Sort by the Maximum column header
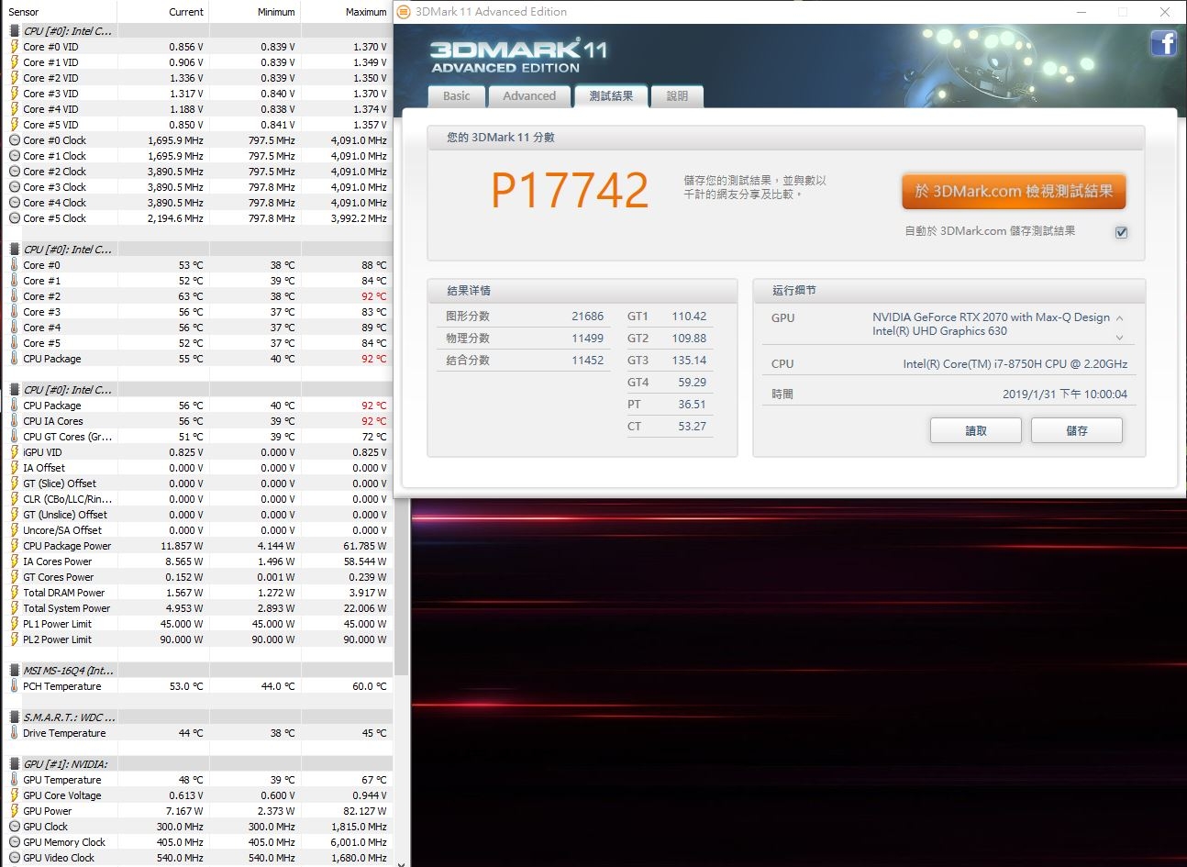Viewport: 1187px width, 867px height. [x=347, y=12]
